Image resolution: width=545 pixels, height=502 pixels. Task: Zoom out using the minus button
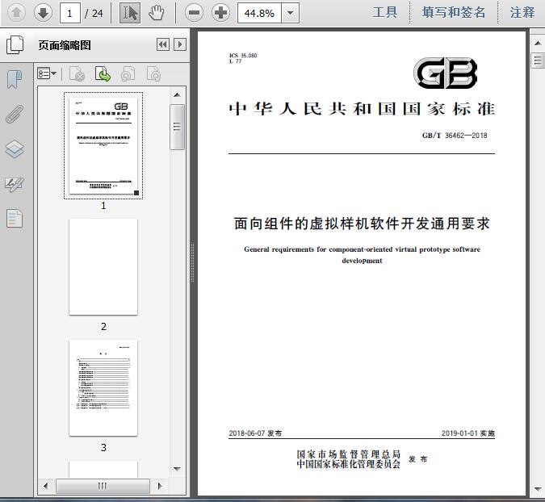pos(193,12)
